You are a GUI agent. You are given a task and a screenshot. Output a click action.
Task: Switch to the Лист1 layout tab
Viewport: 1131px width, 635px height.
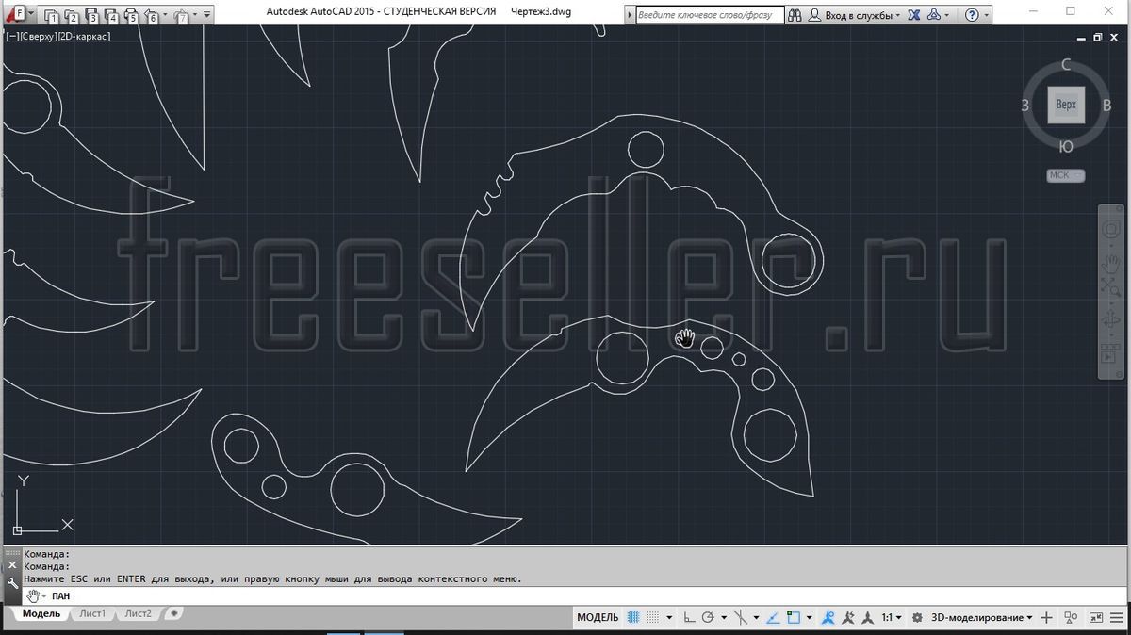(x=92, y=613)
